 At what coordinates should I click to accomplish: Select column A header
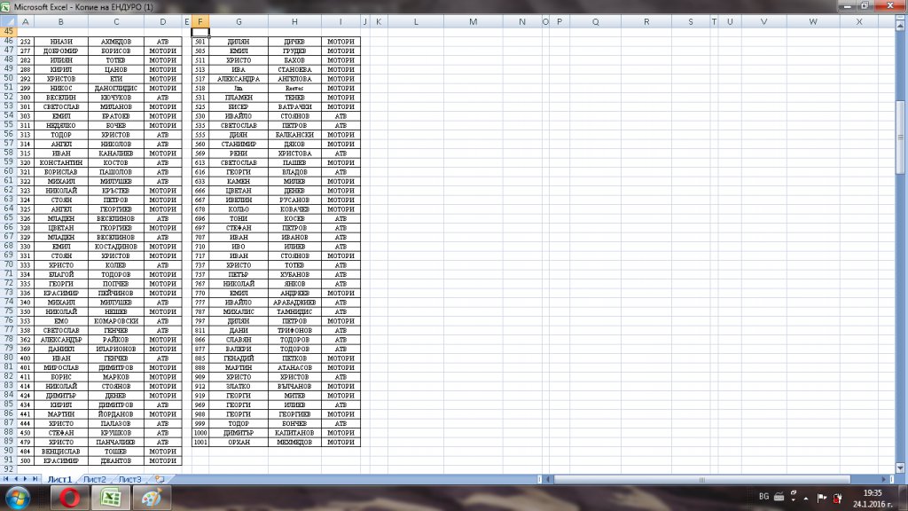pyautogui.click(x=25, y=21)
